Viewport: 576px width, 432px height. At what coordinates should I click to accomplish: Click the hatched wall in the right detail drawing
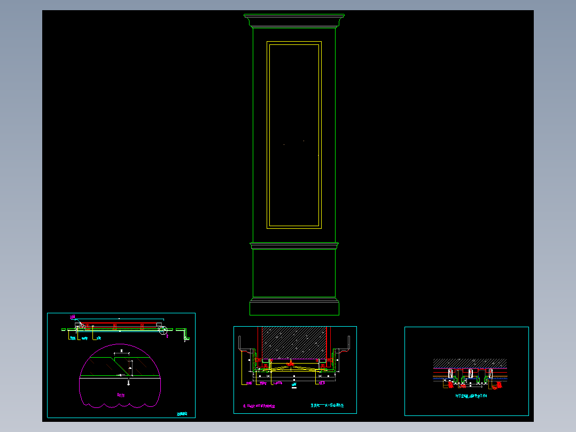(470, 363)
